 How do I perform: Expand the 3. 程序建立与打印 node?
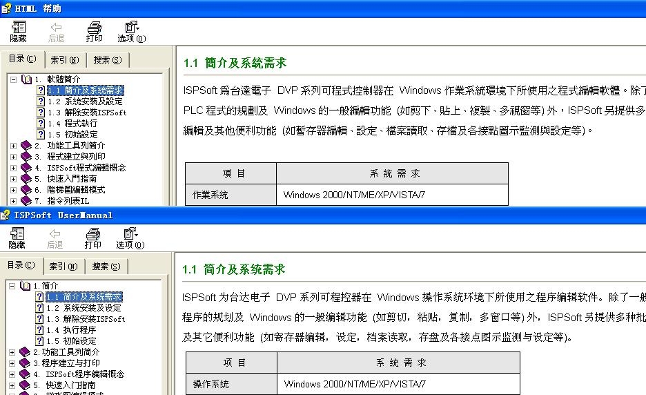tap(12, 363)
